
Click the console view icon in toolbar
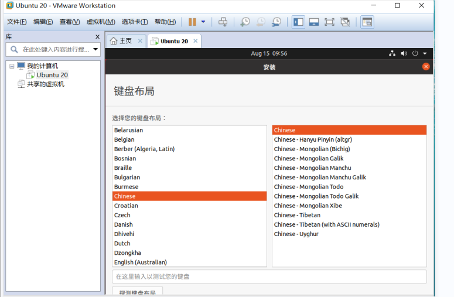[367, 22]
